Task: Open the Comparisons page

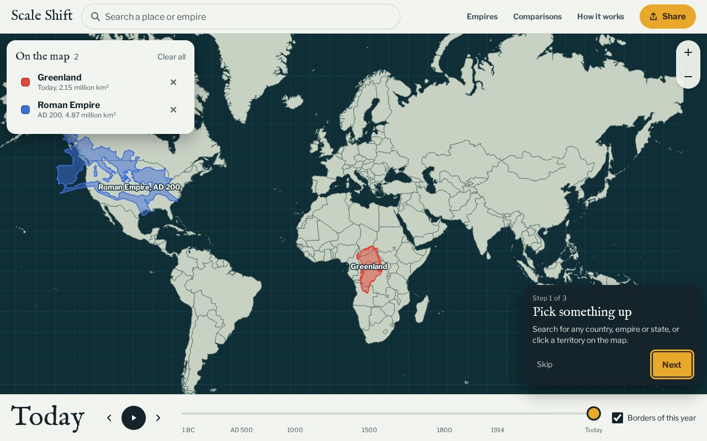Action: (x=537, y=17)
